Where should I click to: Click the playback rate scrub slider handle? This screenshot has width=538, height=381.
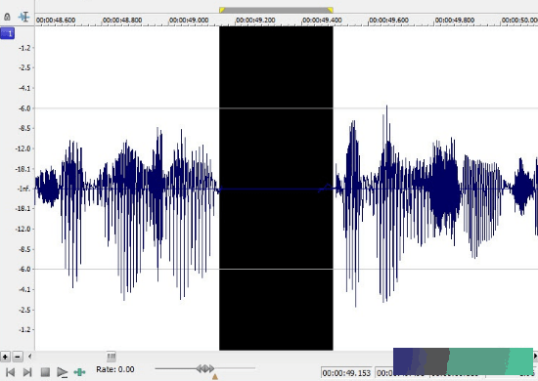click(205, 368)
